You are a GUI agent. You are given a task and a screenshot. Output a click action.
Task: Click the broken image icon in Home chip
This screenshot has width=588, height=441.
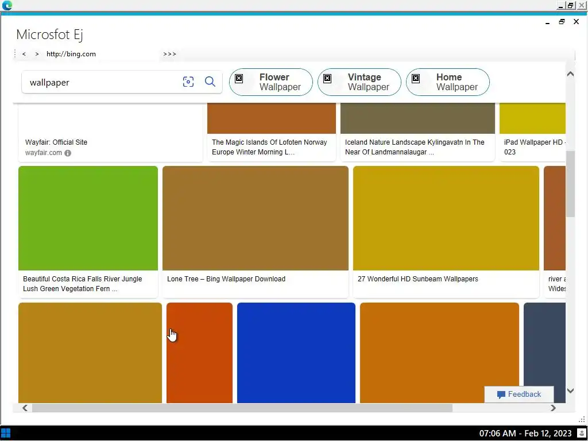point(416,78)
